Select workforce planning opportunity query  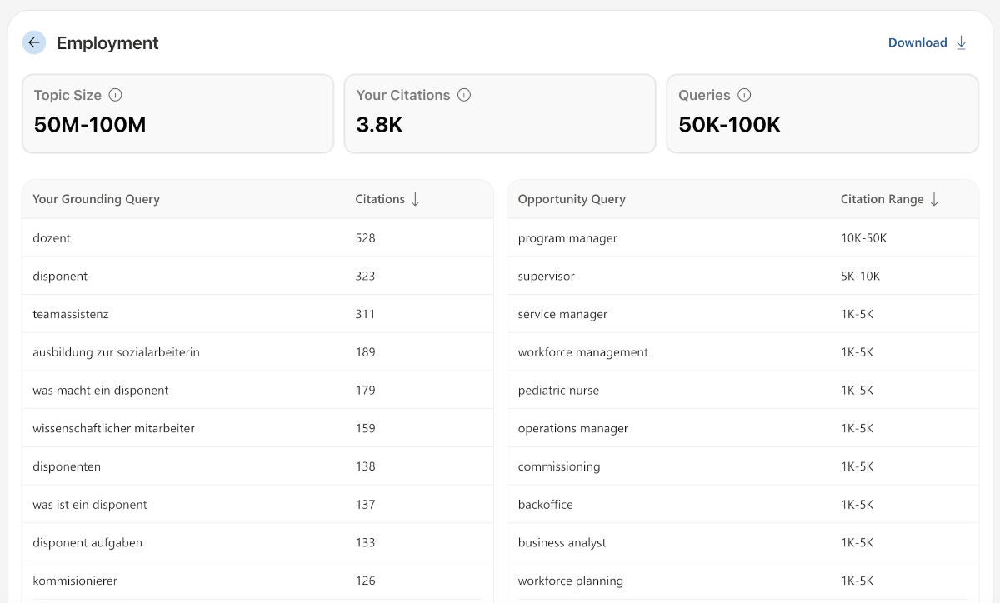point(743,581)
